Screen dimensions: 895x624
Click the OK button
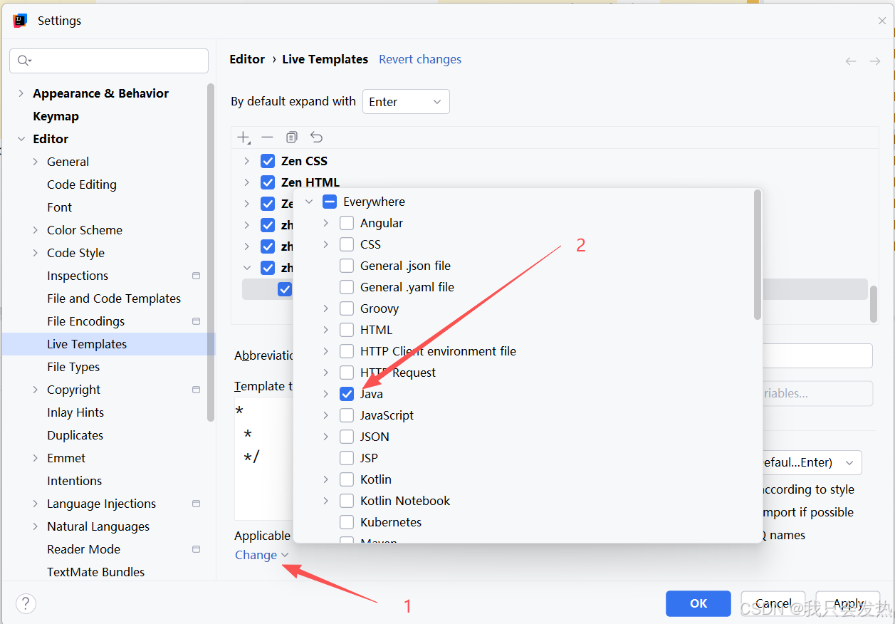tap(698, 603)
